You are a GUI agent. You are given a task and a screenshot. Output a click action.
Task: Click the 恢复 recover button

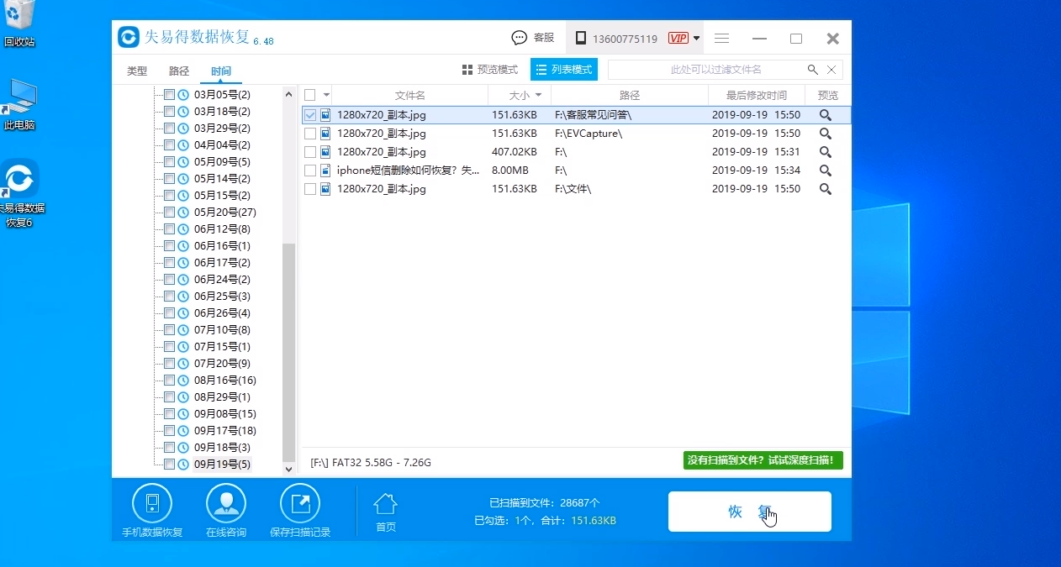click(750, 512)
